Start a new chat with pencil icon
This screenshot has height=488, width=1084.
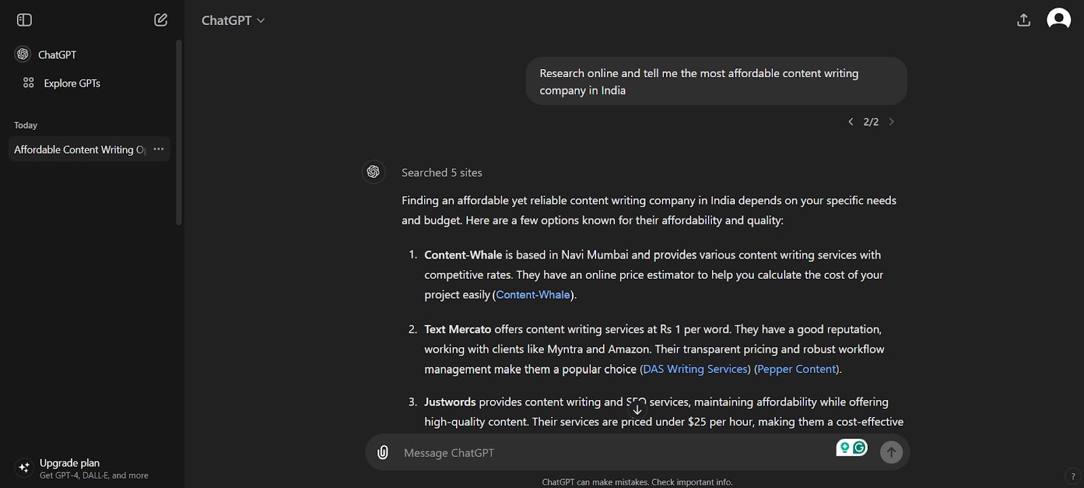point(161,20)
